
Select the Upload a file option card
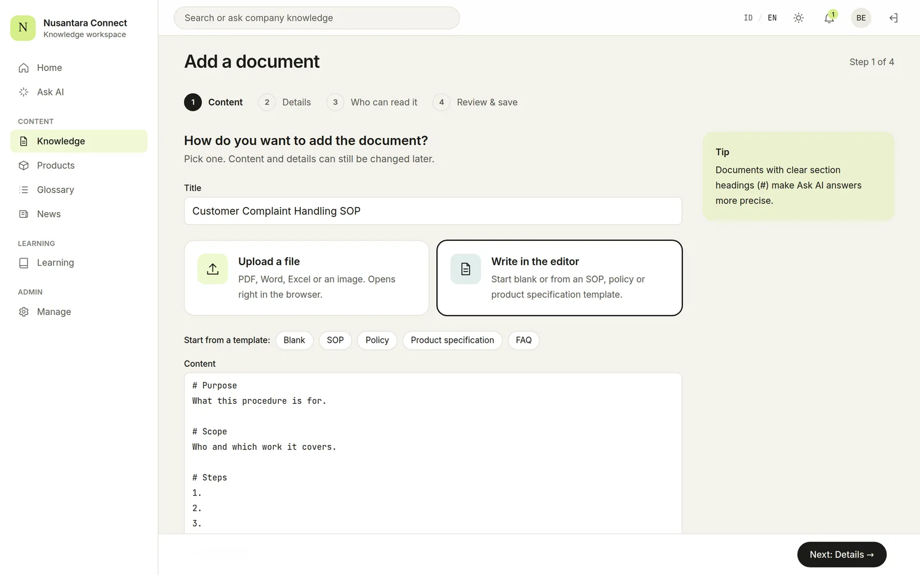[x=306, y=278]
